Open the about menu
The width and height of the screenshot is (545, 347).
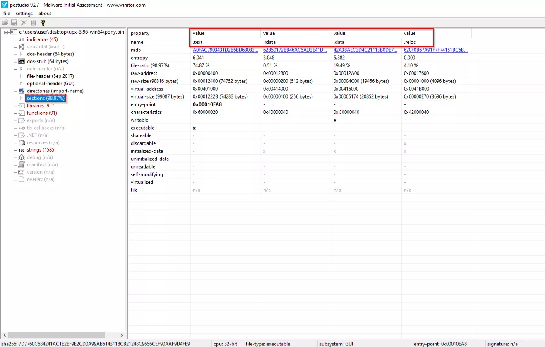coord(45,13)
